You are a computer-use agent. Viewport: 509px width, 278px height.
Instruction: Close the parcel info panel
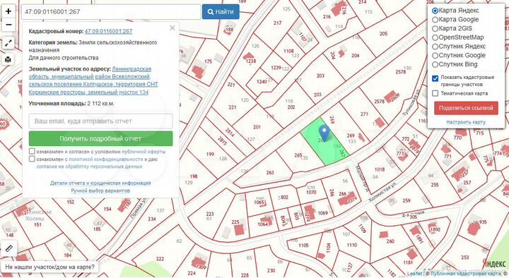pyautogui.click(x=172, y=28)
